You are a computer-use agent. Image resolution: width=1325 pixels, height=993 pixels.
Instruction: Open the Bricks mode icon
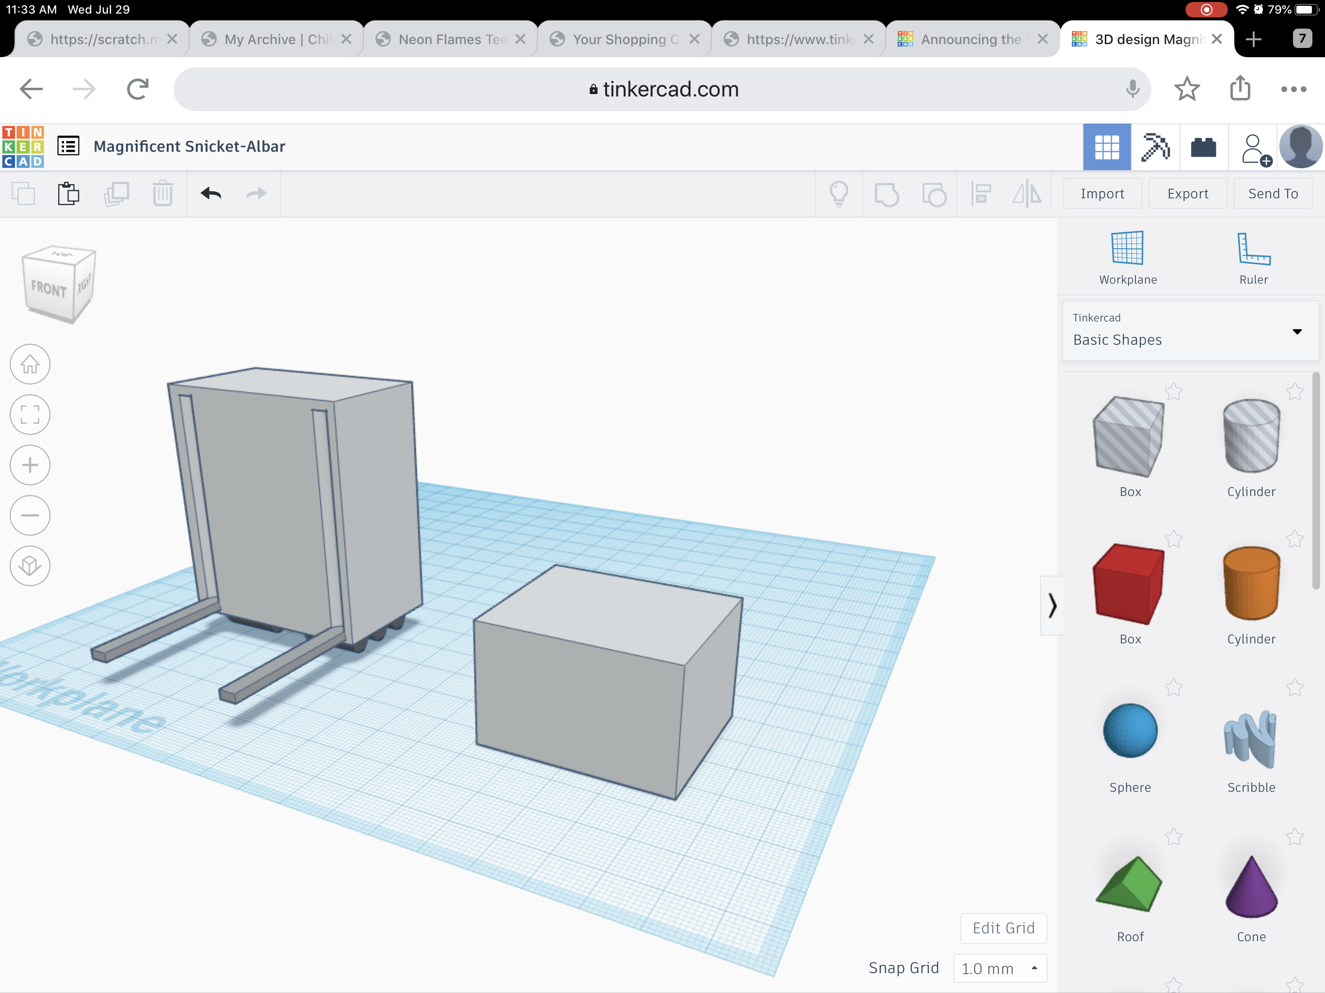pos(1203,147)
